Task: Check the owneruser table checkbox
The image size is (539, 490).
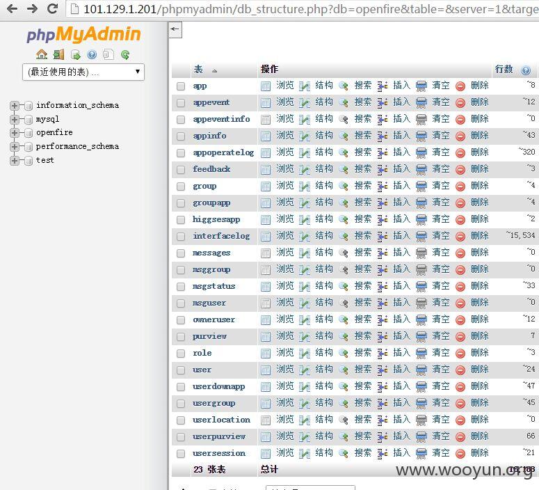Action: 181,320
